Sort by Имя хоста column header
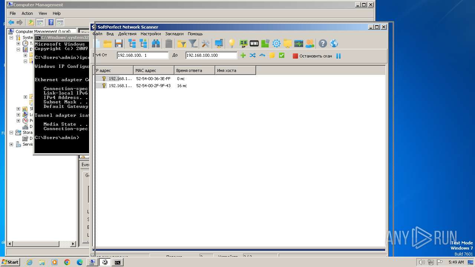The height and width of the screenshot is (267, 475). pyautogui.click(x=235, y=70)
